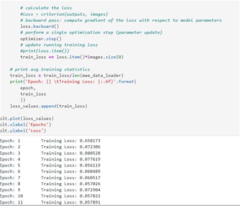Click the print 'Epoch: {} \tTraining Loss' line

click(x=73, y=81)
